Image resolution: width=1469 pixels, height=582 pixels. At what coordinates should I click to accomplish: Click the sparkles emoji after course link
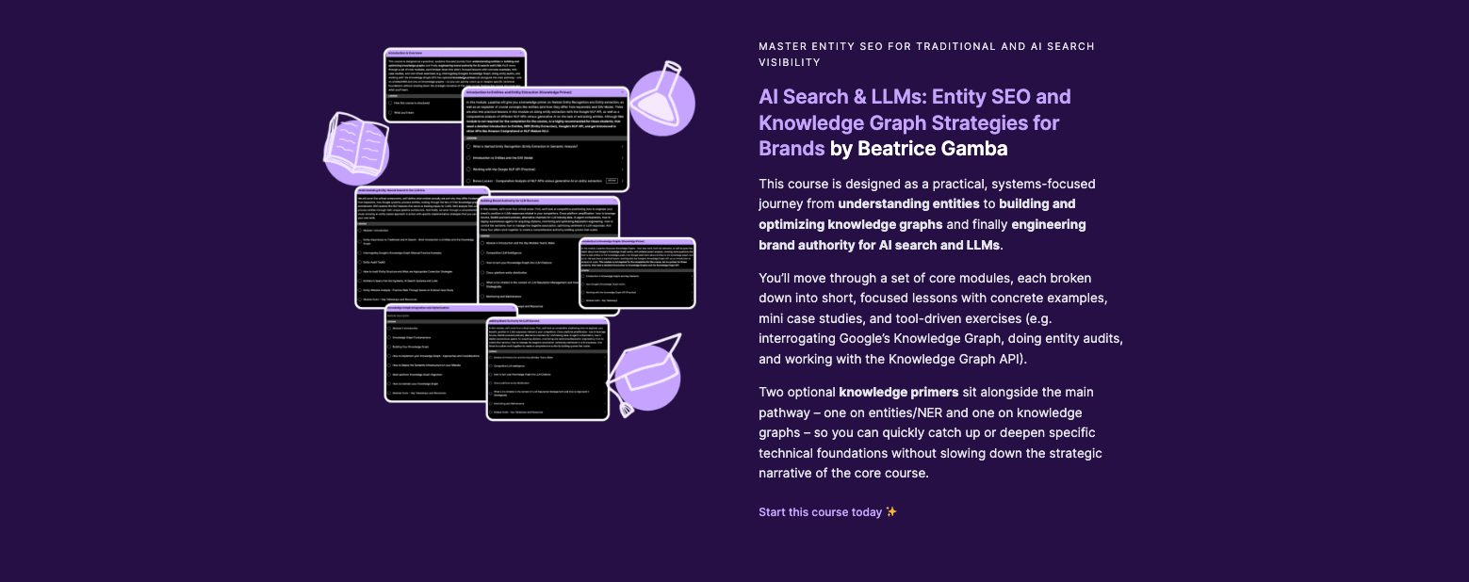(891, 512)
